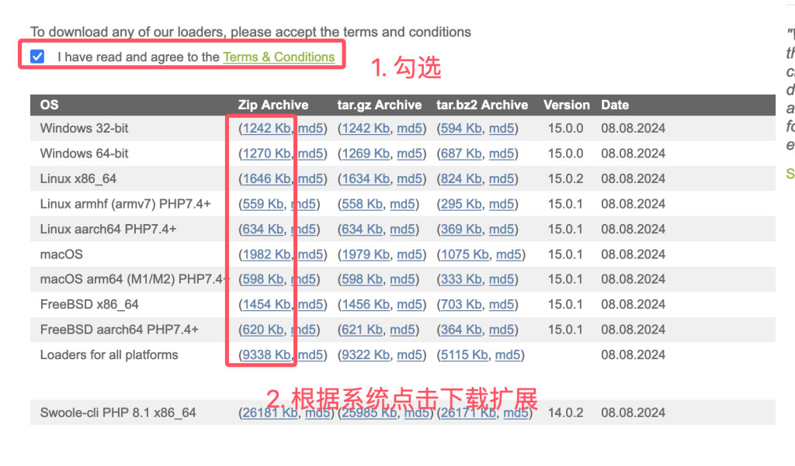Open the Terms & Conditions link
This screenshot has width=795, height=466.
click(279, 57)
